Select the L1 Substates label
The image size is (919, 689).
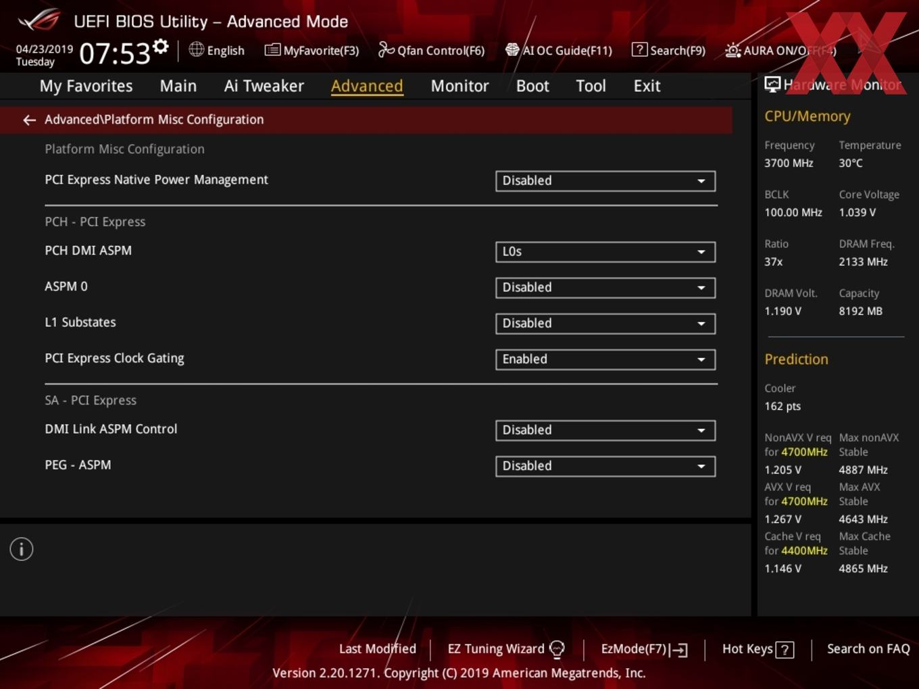pos(80,322)
